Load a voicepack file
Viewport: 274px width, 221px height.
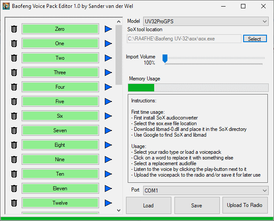click(148, 205)
